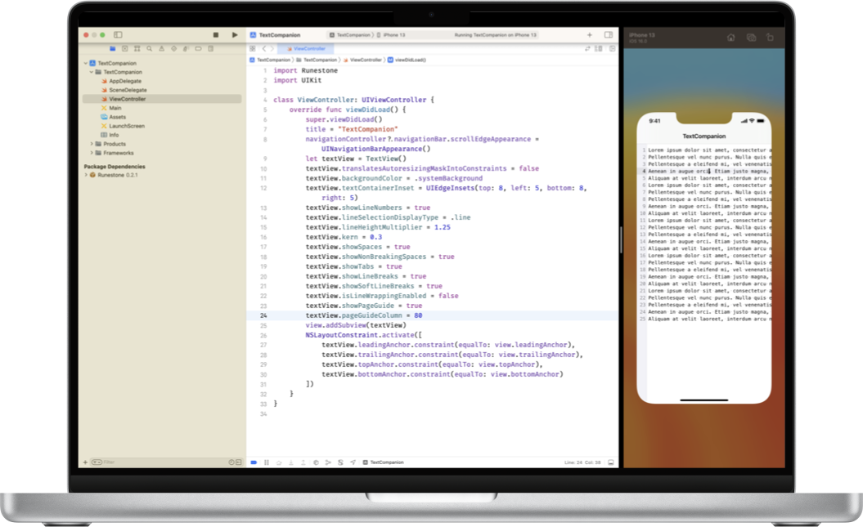Hide the navigator sidebar
Screen dimensions: 863x527
coord(118,35)
